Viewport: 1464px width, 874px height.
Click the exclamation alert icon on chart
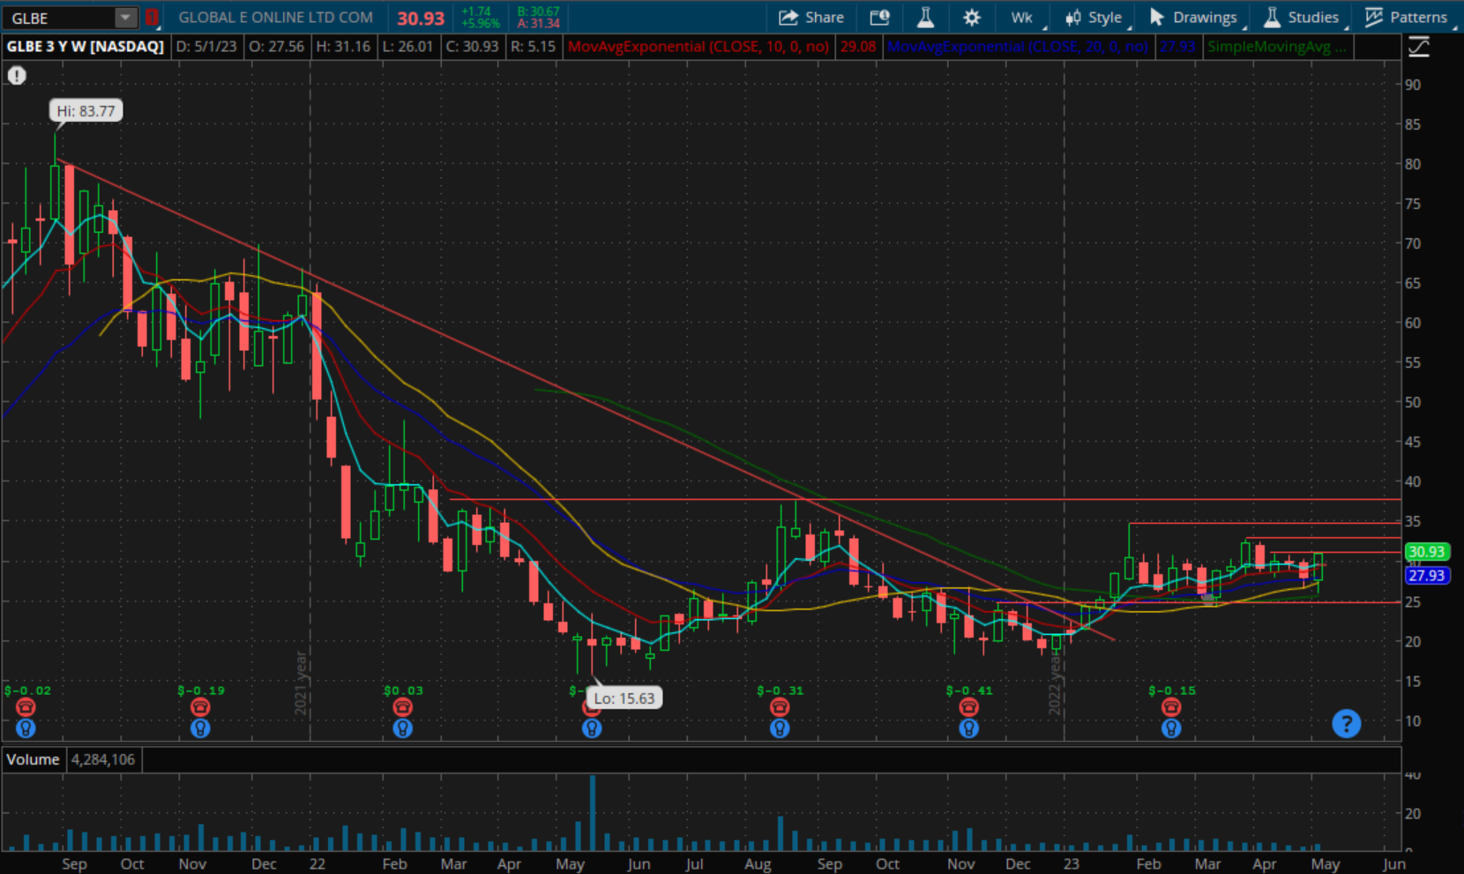(17, 76)
